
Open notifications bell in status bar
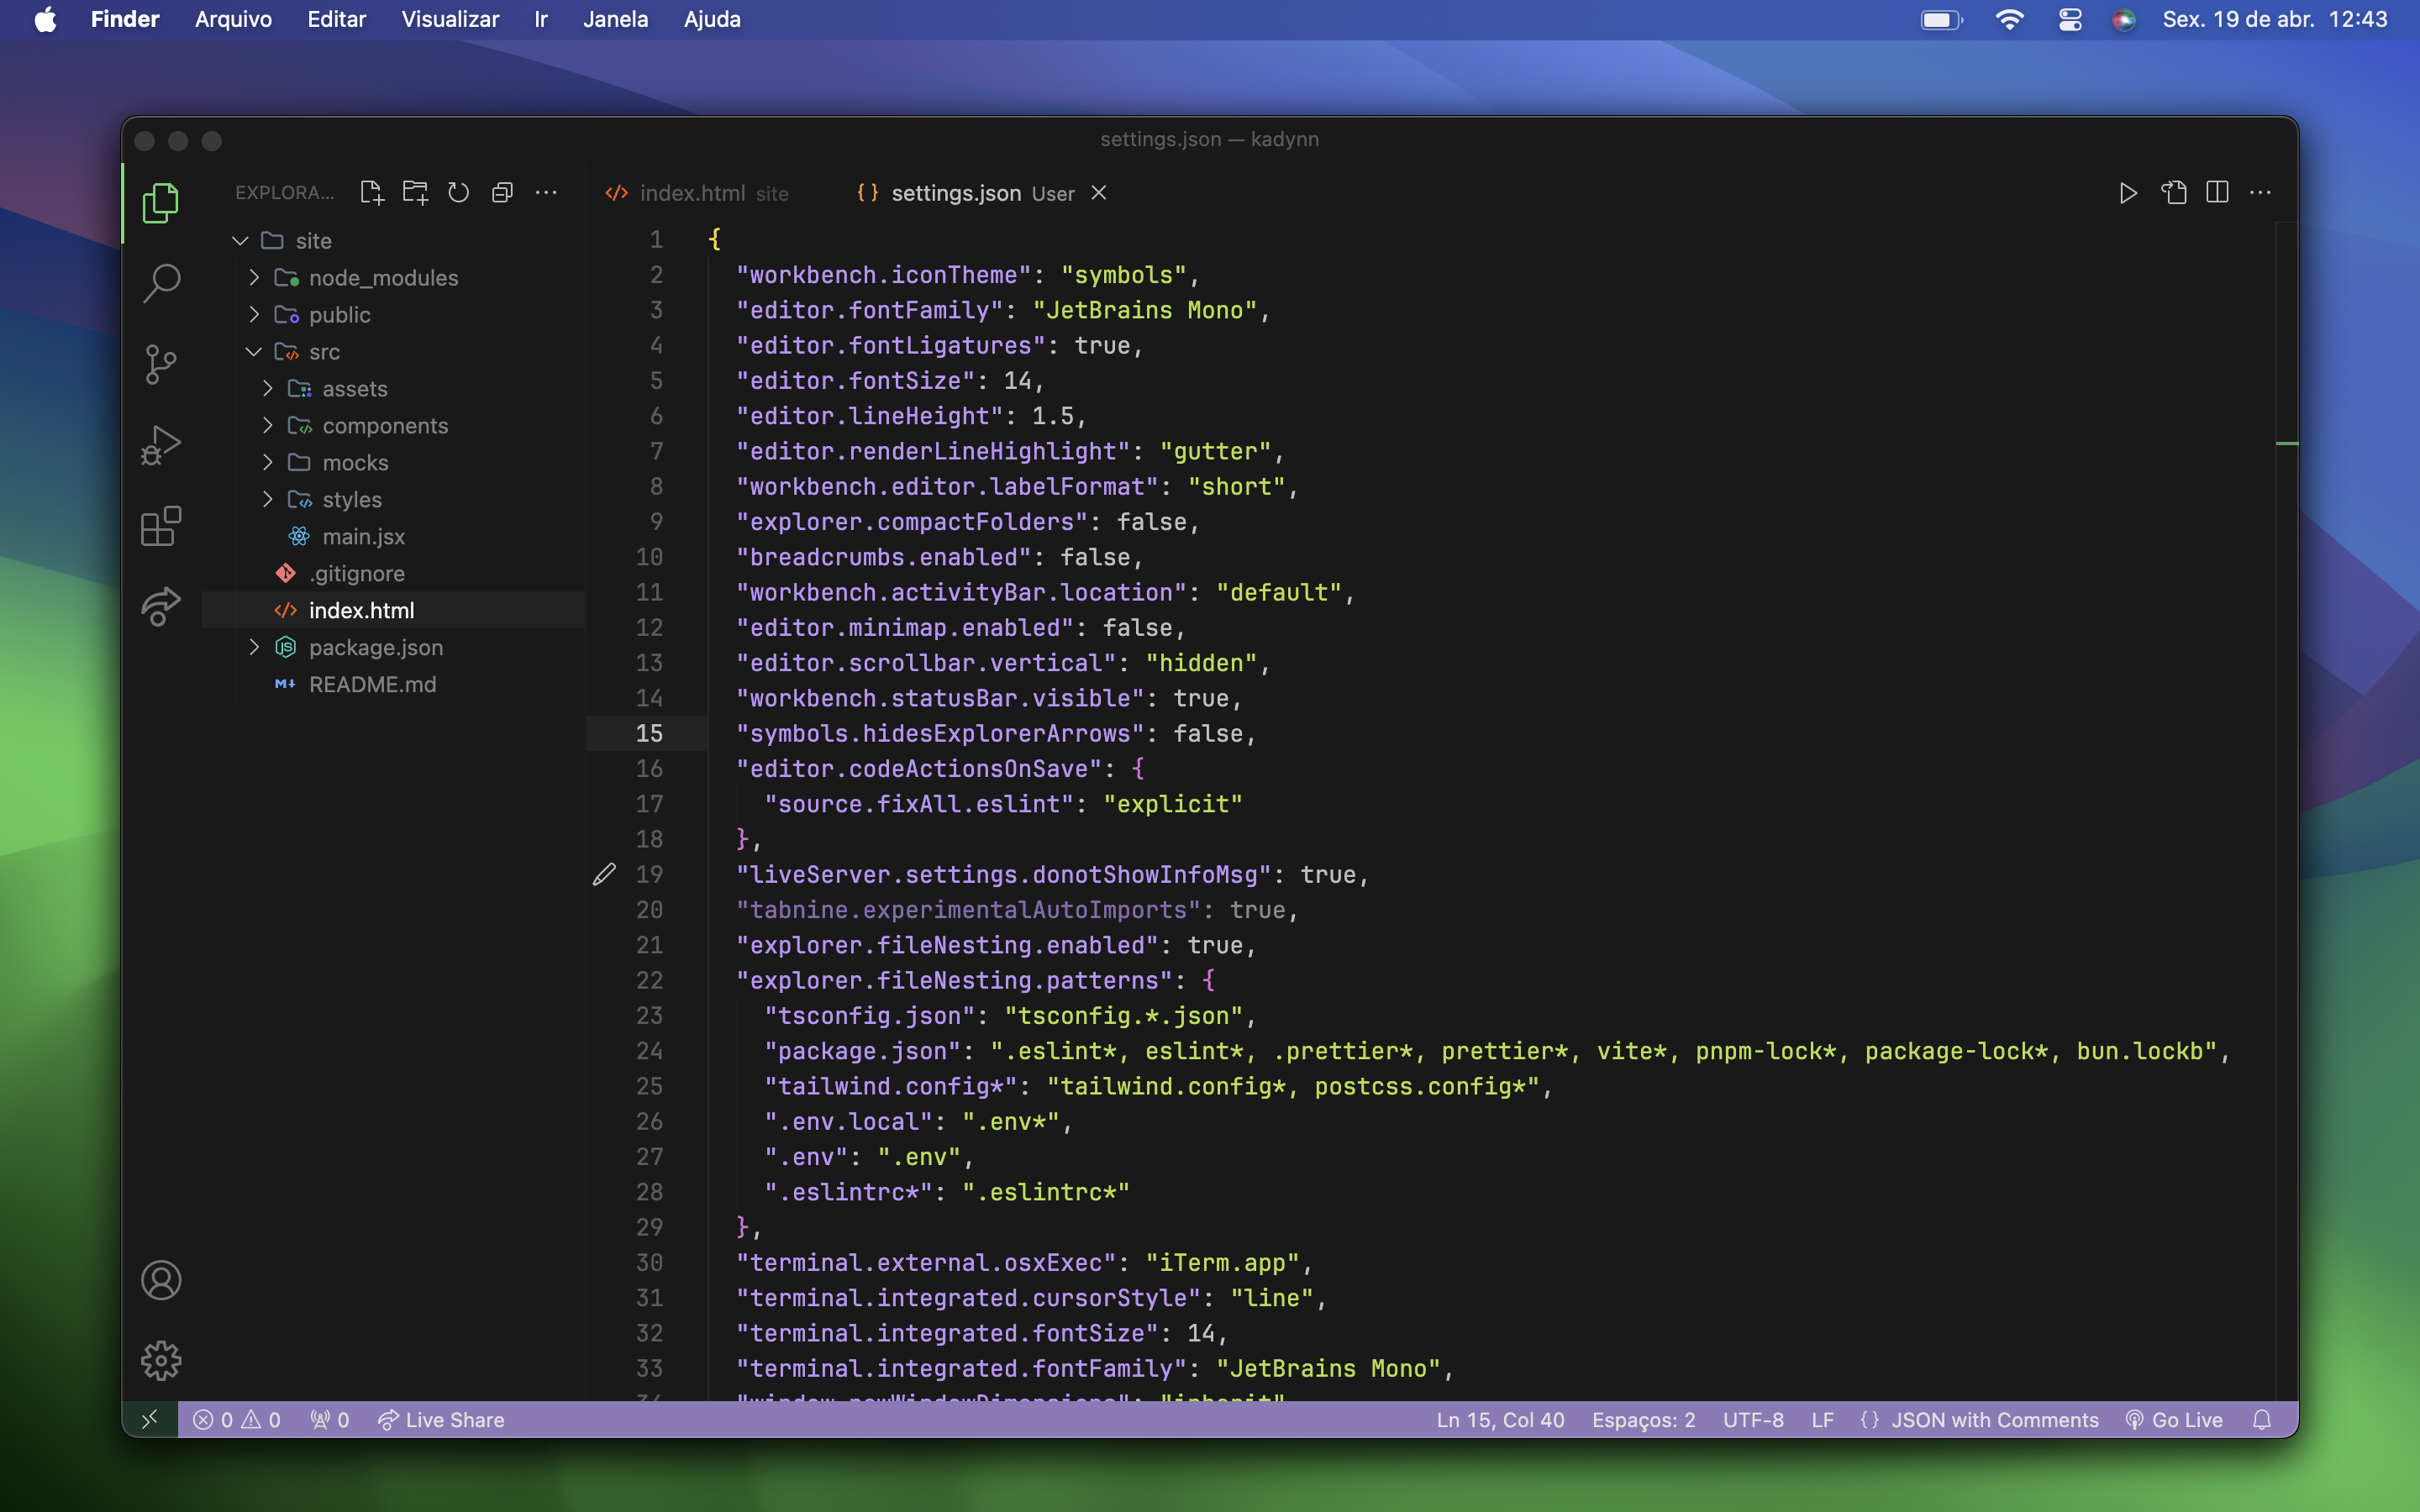tap(2262, 1420)
